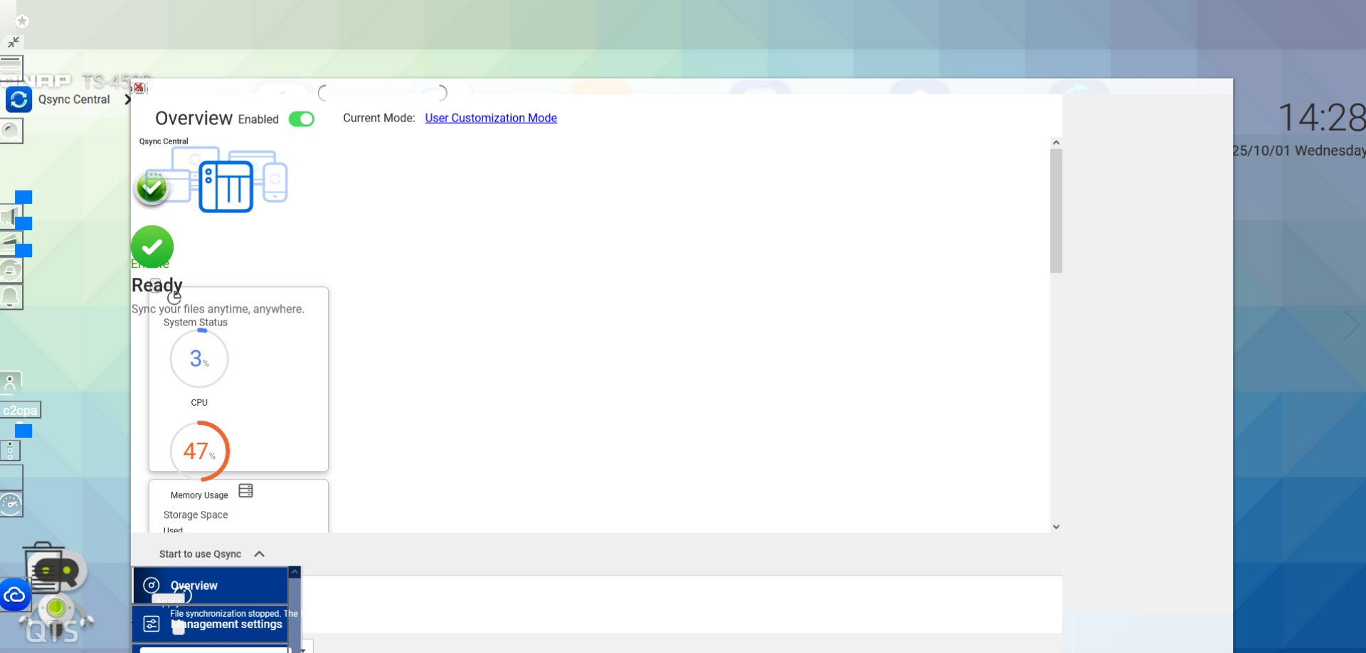The width and height of the screenshot is (1366, 653).
Task: Click the 47% memory usage gauge
Action: tap(199, 450)
